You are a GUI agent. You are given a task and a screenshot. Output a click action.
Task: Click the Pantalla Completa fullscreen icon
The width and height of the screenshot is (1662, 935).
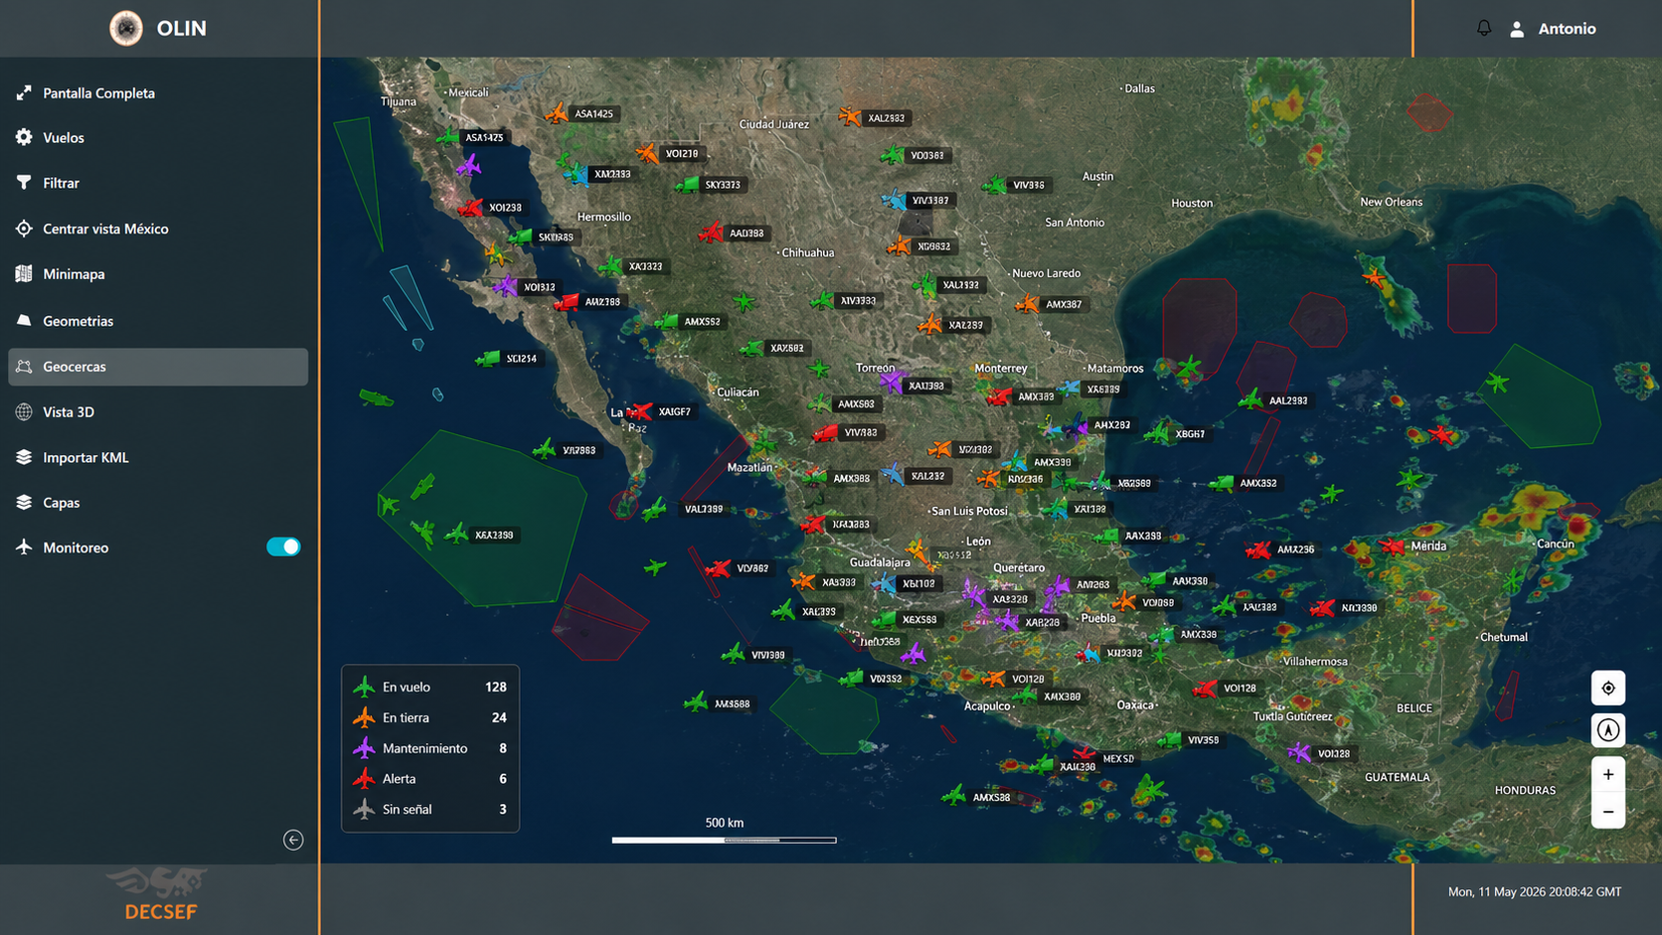(24, 92)
